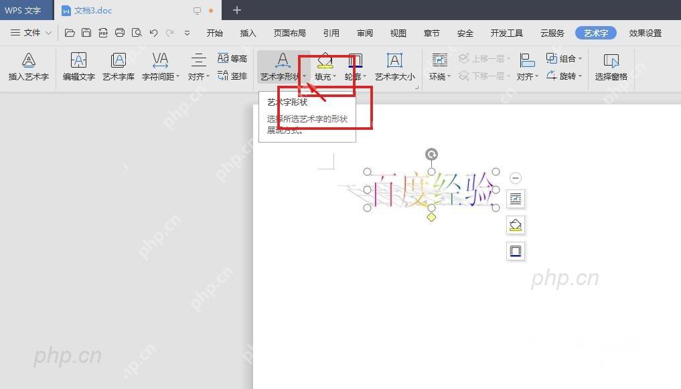Click the Outline (轮廓) color icon

pos(356,61)
